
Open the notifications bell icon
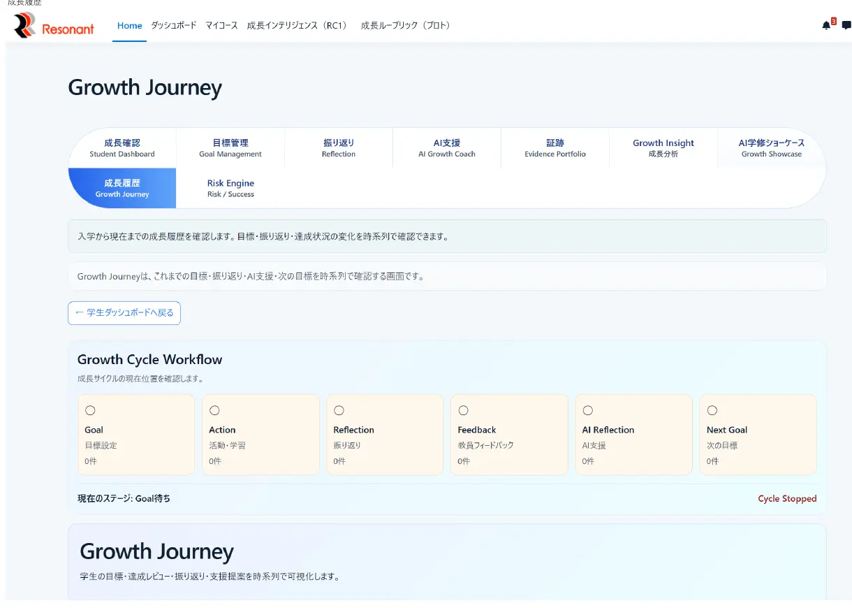[827, 25]
